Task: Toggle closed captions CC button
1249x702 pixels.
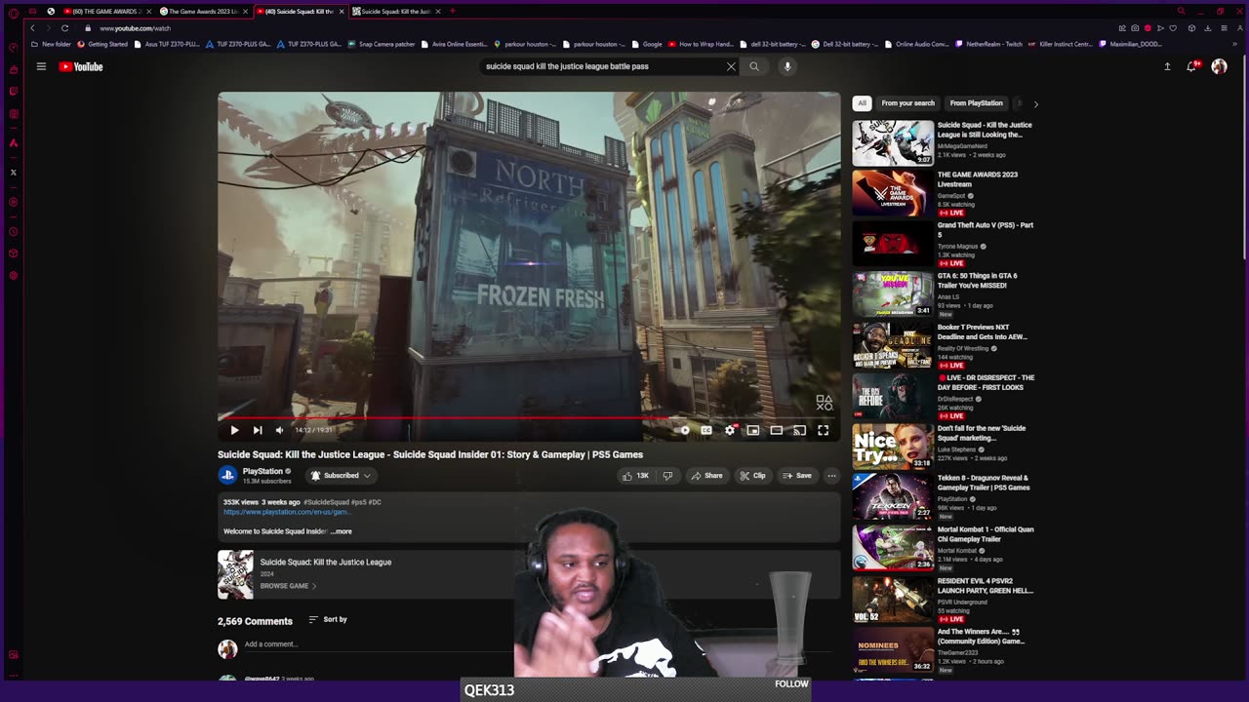Action: tap(706, 430)
